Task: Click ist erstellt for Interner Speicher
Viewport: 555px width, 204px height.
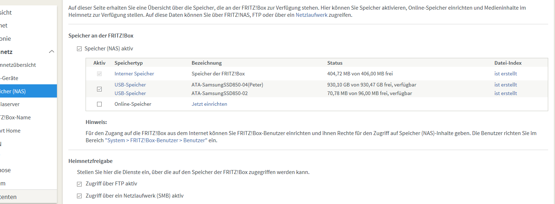Action: (506, 74)
